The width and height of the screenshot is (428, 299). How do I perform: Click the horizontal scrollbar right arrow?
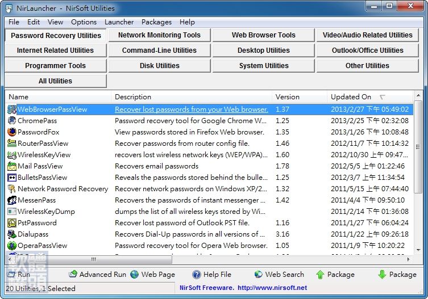click(409, 259)
